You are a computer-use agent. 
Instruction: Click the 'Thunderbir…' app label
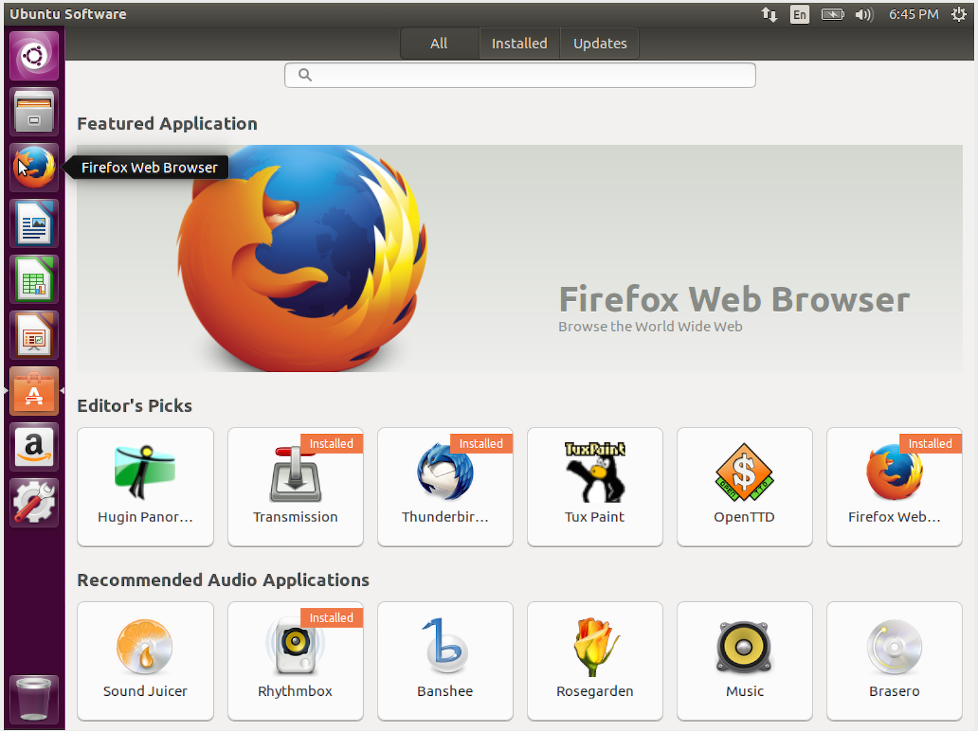tap(445, 517)
